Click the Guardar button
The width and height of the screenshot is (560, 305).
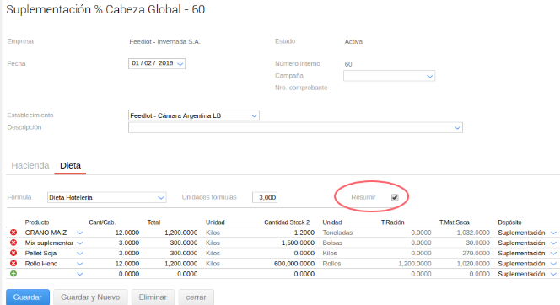click(x=28, y=297)
